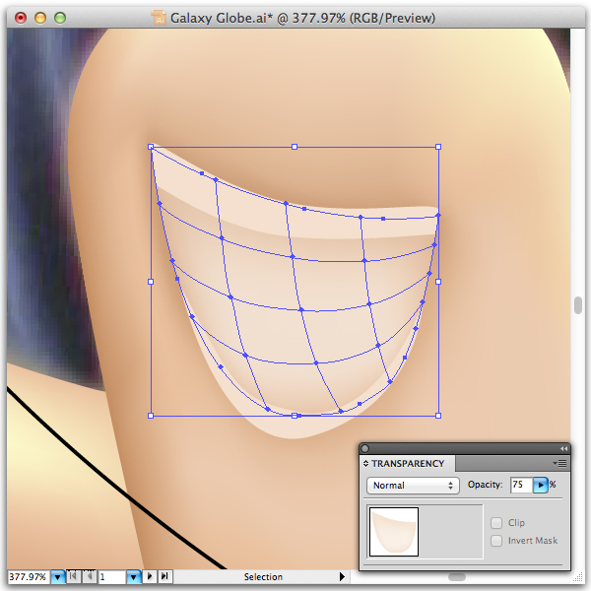Click the top-right bounding box handle
This screenshot has width=591, height=591.
tap(438, 147)
